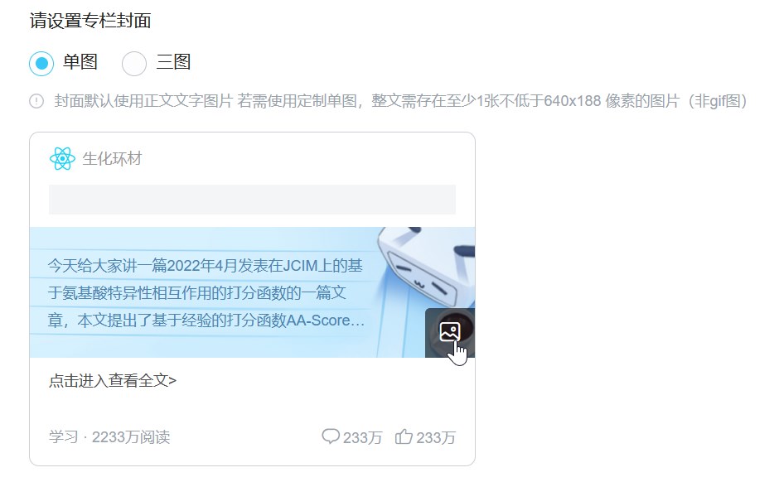Click the 233万 comment count number
Image resolution: width=779 pixels, height=482 pixels.
(x=362, y=437)
